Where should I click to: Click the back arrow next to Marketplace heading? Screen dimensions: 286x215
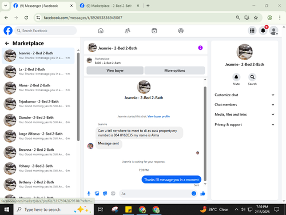point(7,44)
